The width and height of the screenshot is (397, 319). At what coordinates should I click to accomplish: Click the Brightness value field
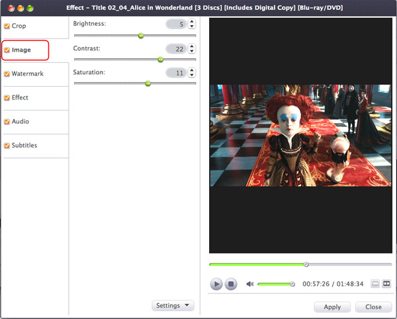coord(176,24)
